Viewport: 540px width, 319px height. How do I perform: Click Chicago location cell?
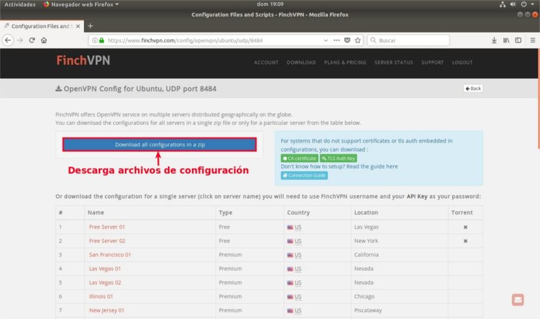coord(364,296)
